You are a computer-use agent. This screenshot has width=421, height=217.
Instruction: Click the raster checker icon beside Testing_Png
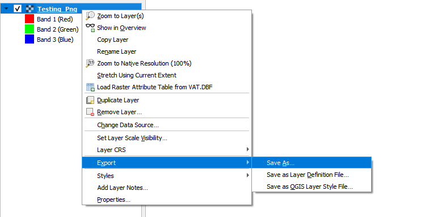point(30,9)
